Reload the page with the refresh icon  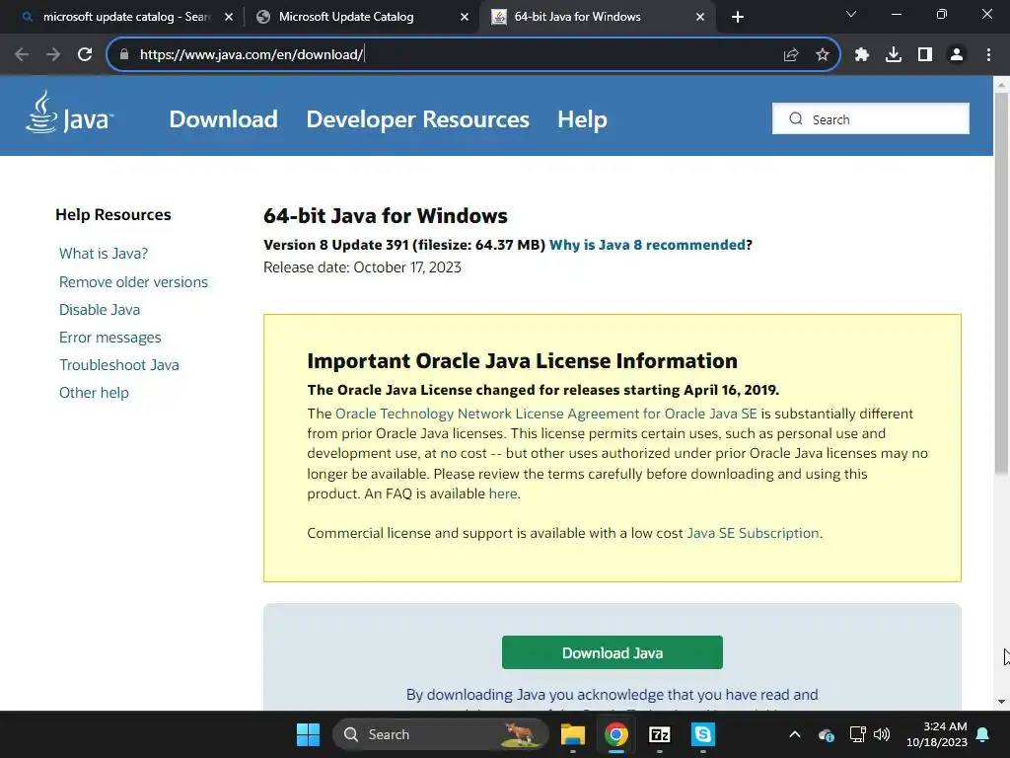85,54
